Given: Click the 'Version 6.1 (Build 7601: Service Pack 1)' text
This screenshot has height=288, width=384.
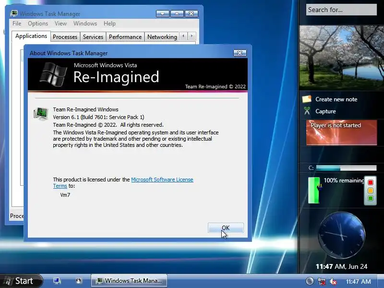Looking at the screenshot, I should click(x=98, y=117).
